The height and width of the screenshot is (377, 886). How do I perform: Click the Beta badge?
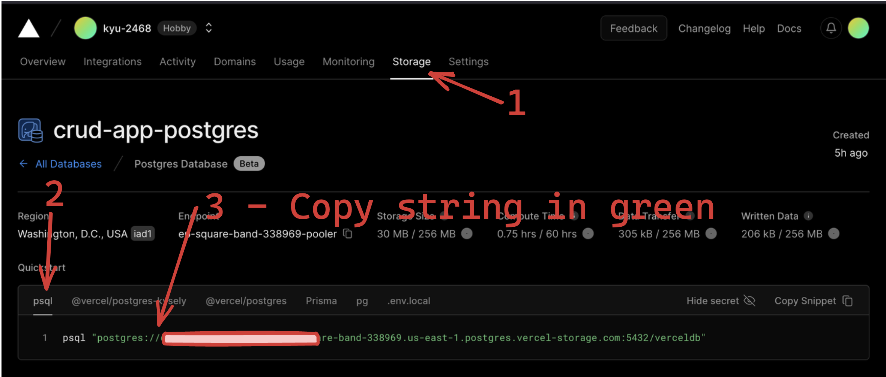pyautogui.click(x=249, y=164)
